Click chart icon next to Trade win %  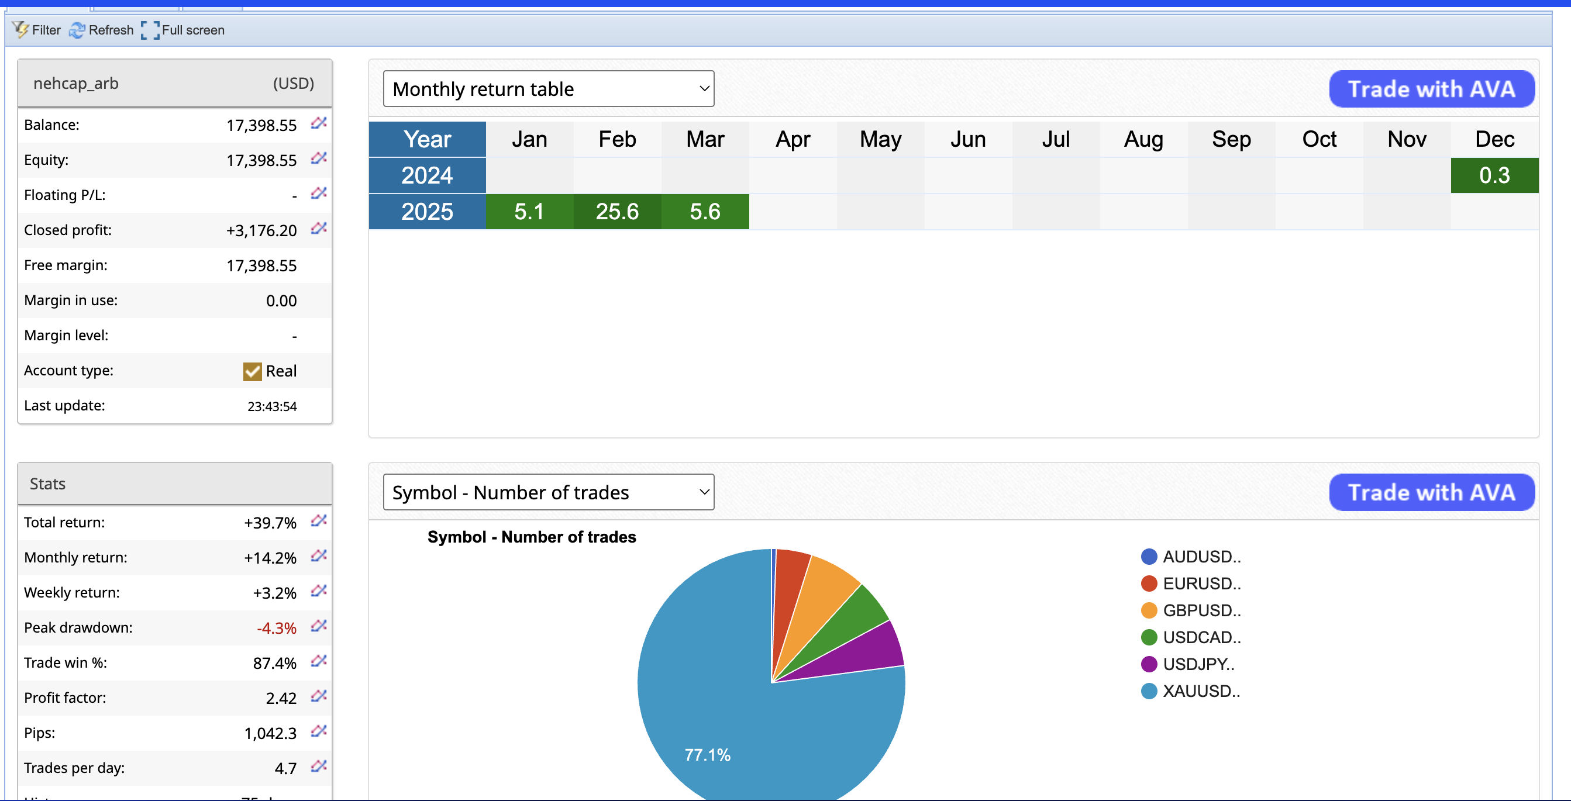click(318, 661)
